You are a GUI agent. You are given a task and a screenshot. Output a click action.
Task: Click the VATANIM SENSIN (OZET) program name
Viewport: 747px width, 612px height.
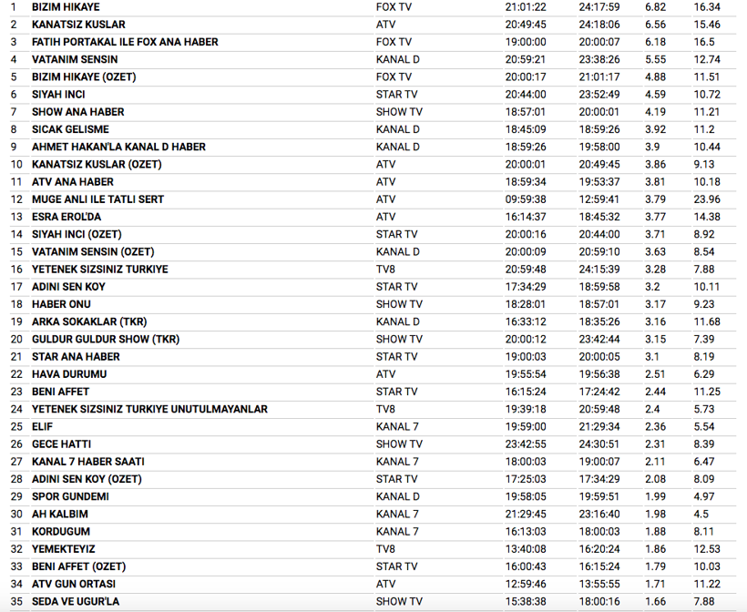tap(93, 251)
